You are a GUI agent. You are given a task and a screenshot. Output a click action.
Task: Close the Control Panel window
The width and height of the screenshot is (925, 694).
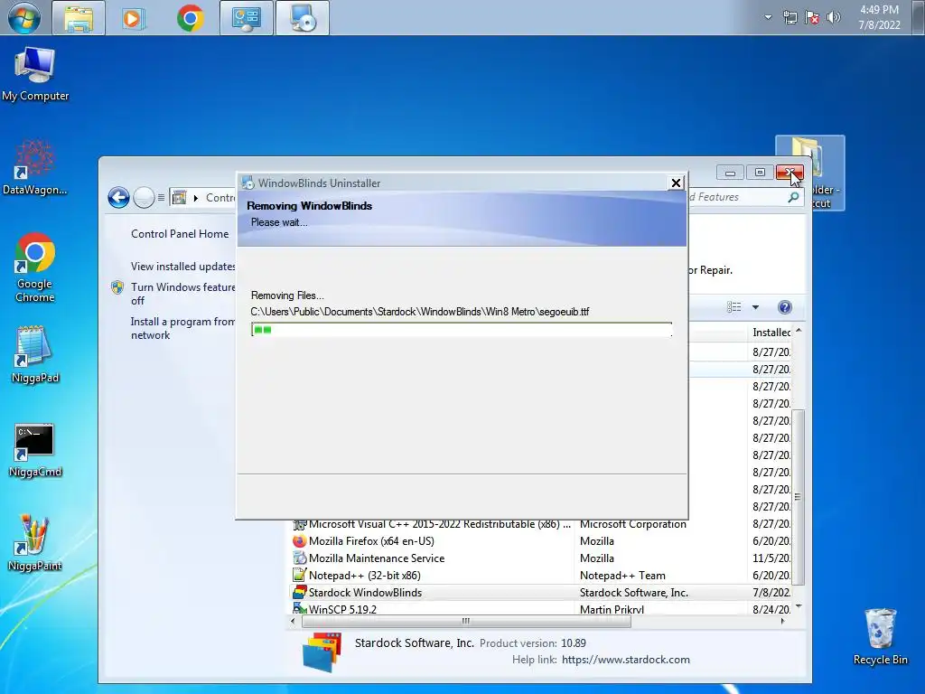coord(790,173)
